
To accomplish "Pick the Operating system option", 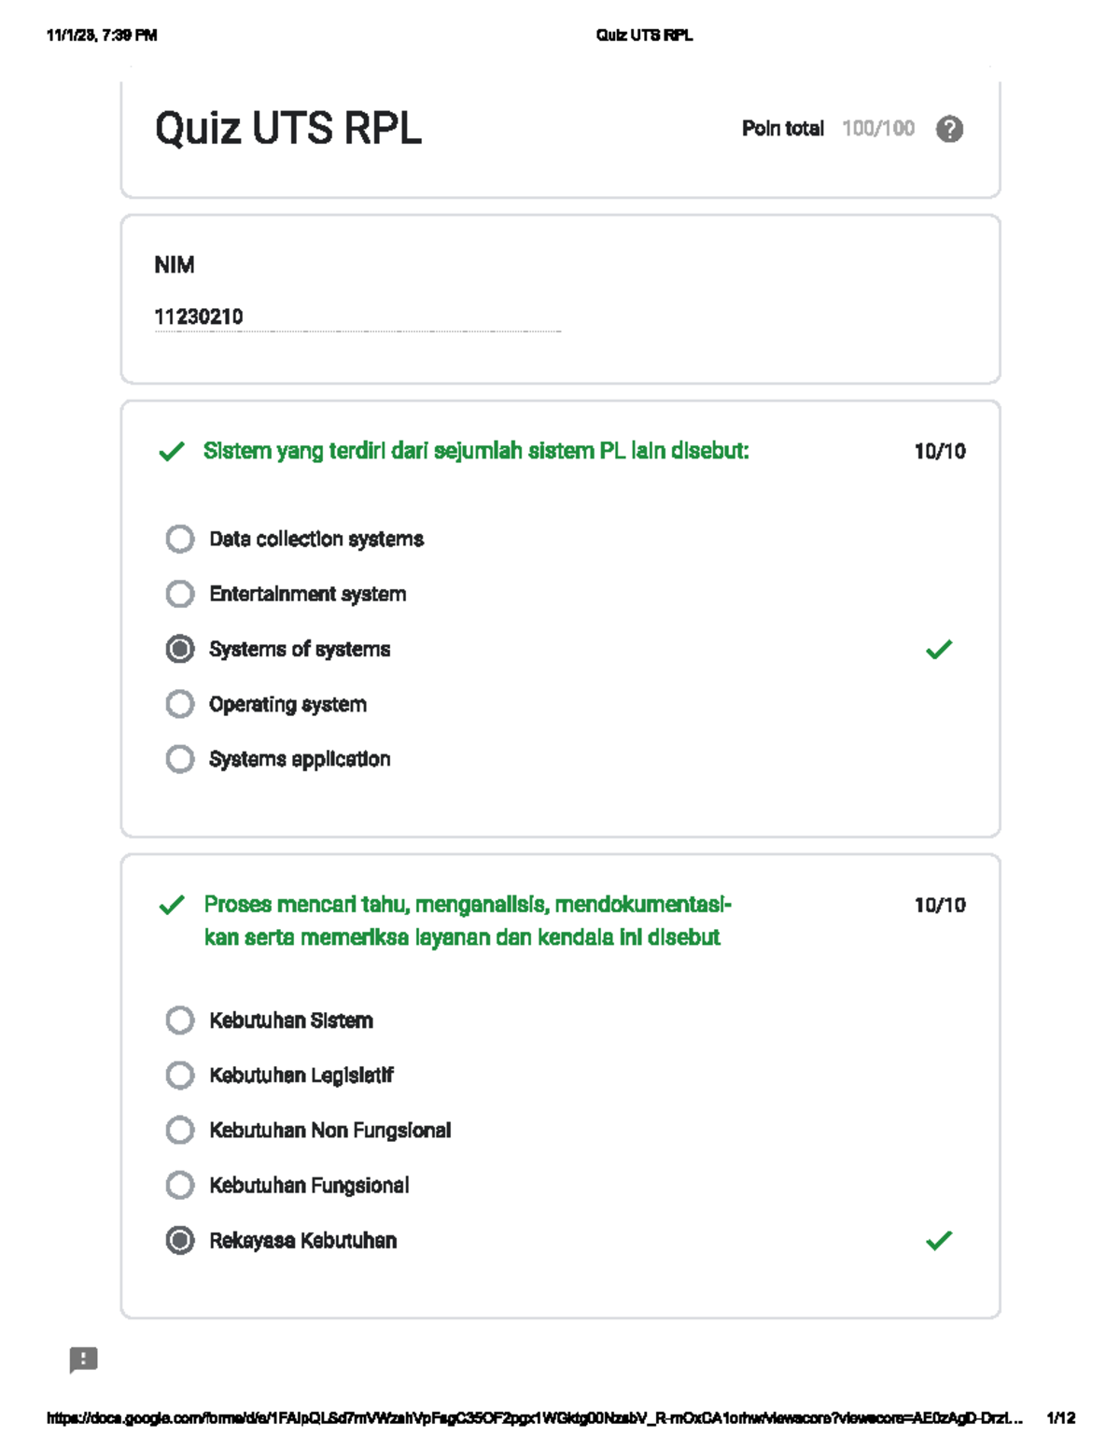I will tap(180, 704).
